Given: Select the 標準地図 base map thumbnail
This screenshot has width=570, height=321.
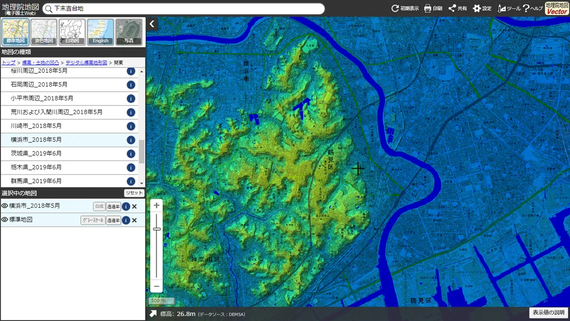Looking at the screenshot, I should click(16, 32).
